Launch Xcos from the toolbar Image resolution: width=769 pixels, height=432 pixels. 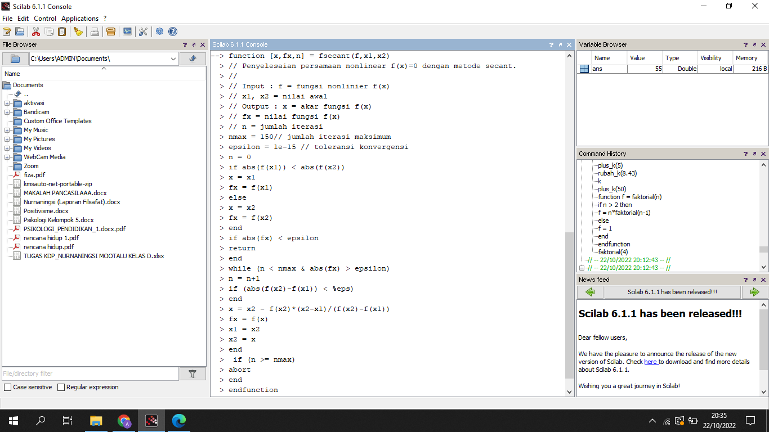[x=127, y=31]
